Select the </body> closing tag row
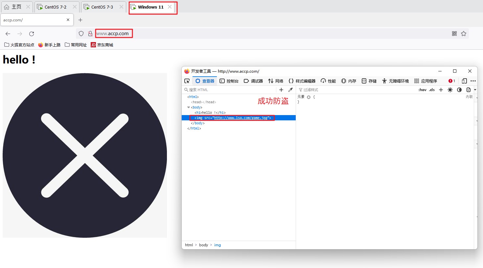 [198, 123]
